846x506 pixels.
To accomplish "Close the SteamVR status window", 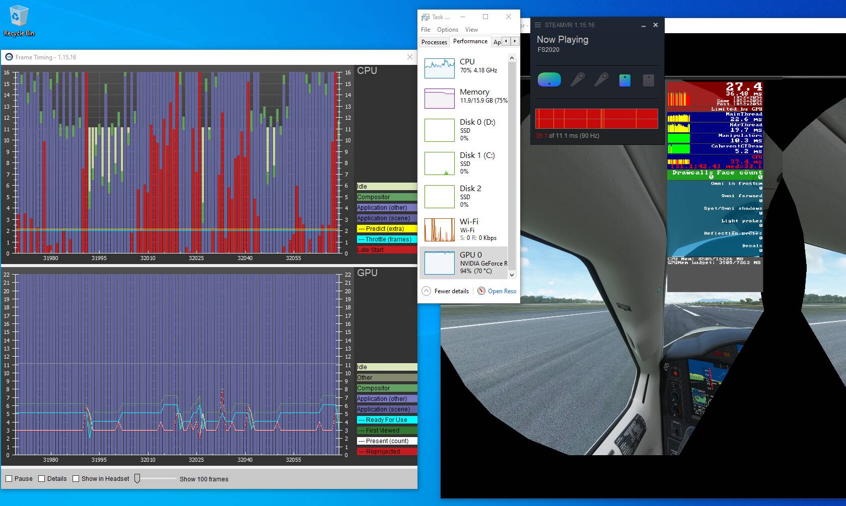I will [x=656, y=25].
